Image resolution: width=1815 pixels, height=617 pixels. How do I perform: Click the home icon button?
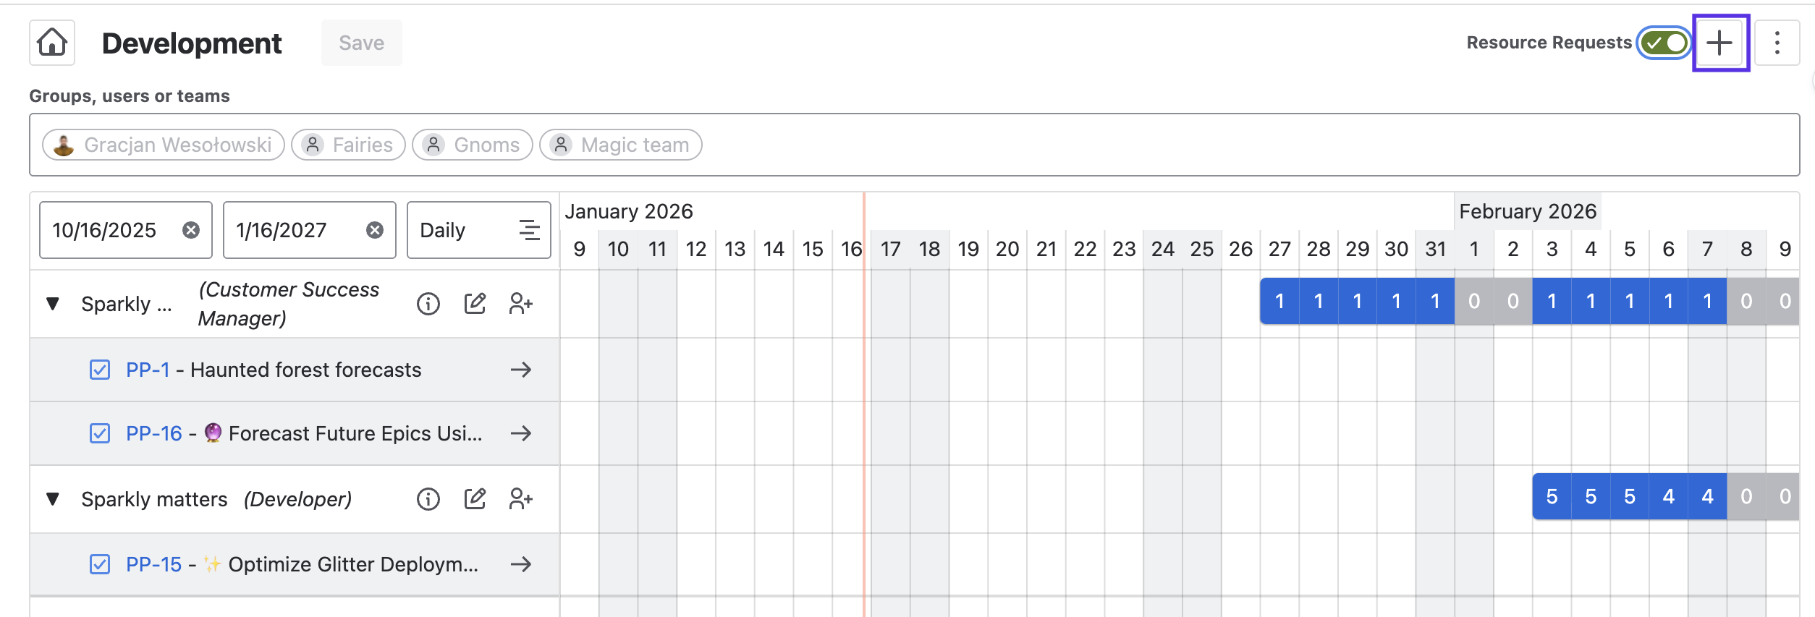52,43
